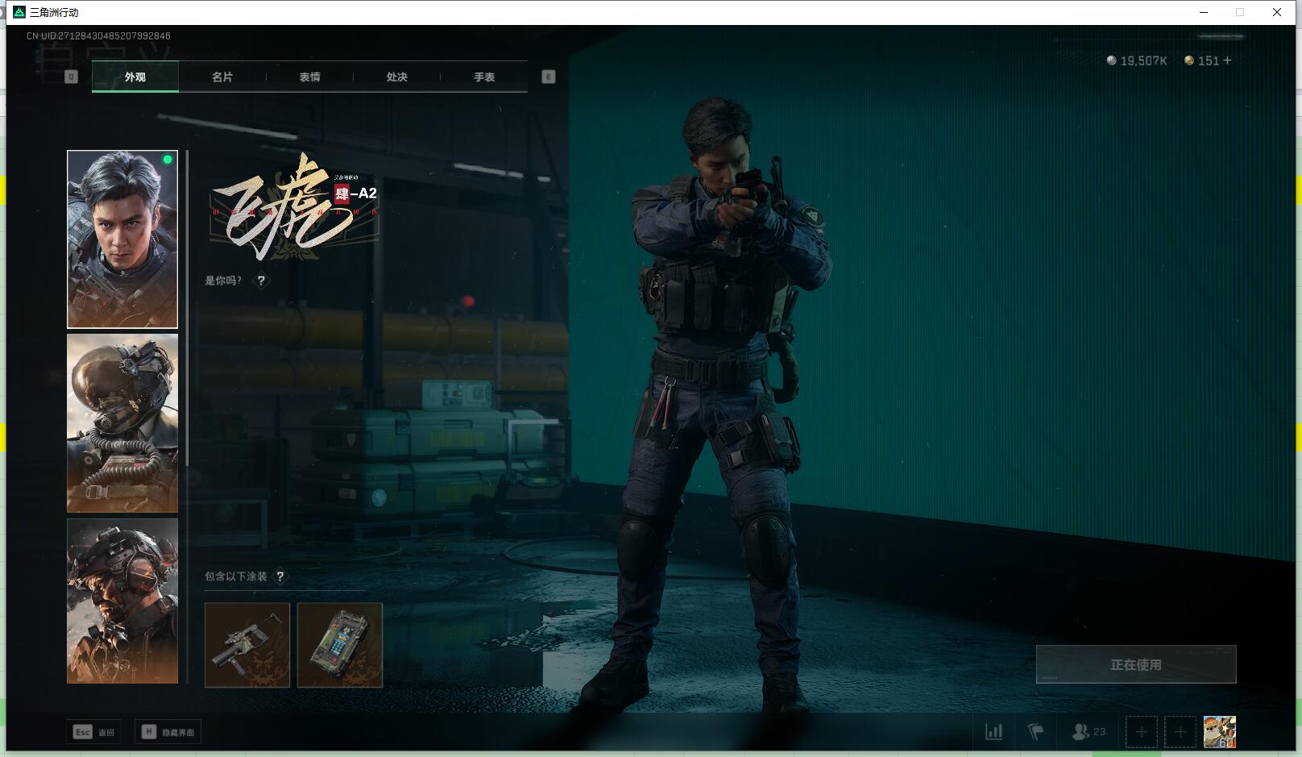The width and height of the screenshot is (1302, 757).
Task: Click the Q previous-tab key icon
Action: pos(71,77)
